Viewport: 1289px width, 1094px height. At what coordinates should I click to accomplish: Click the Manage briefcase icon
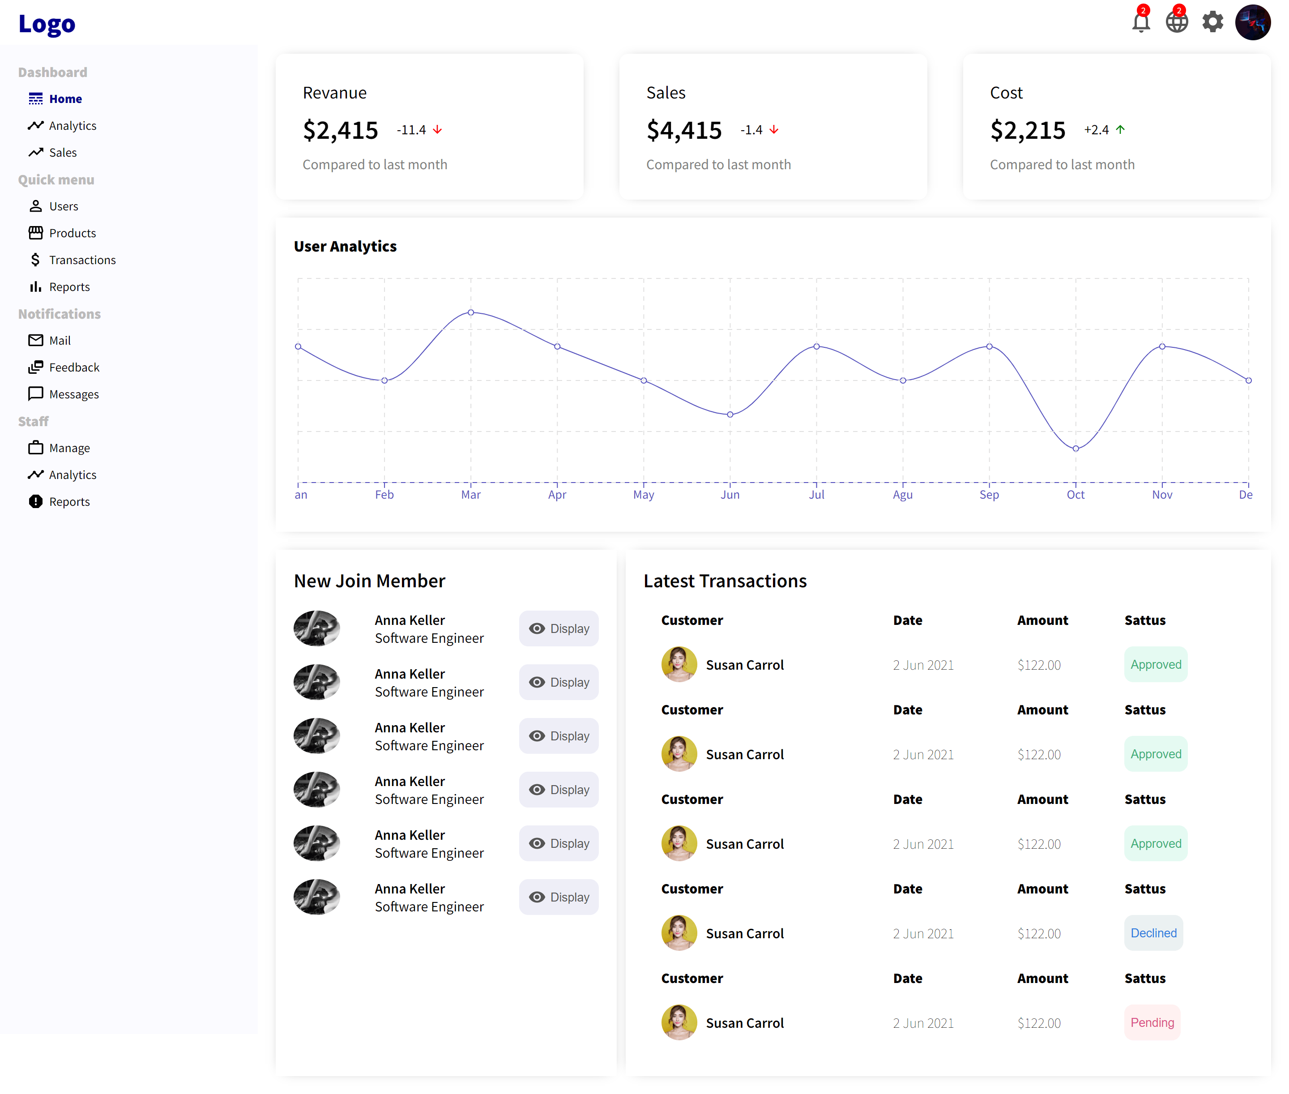tap(35, 448)
